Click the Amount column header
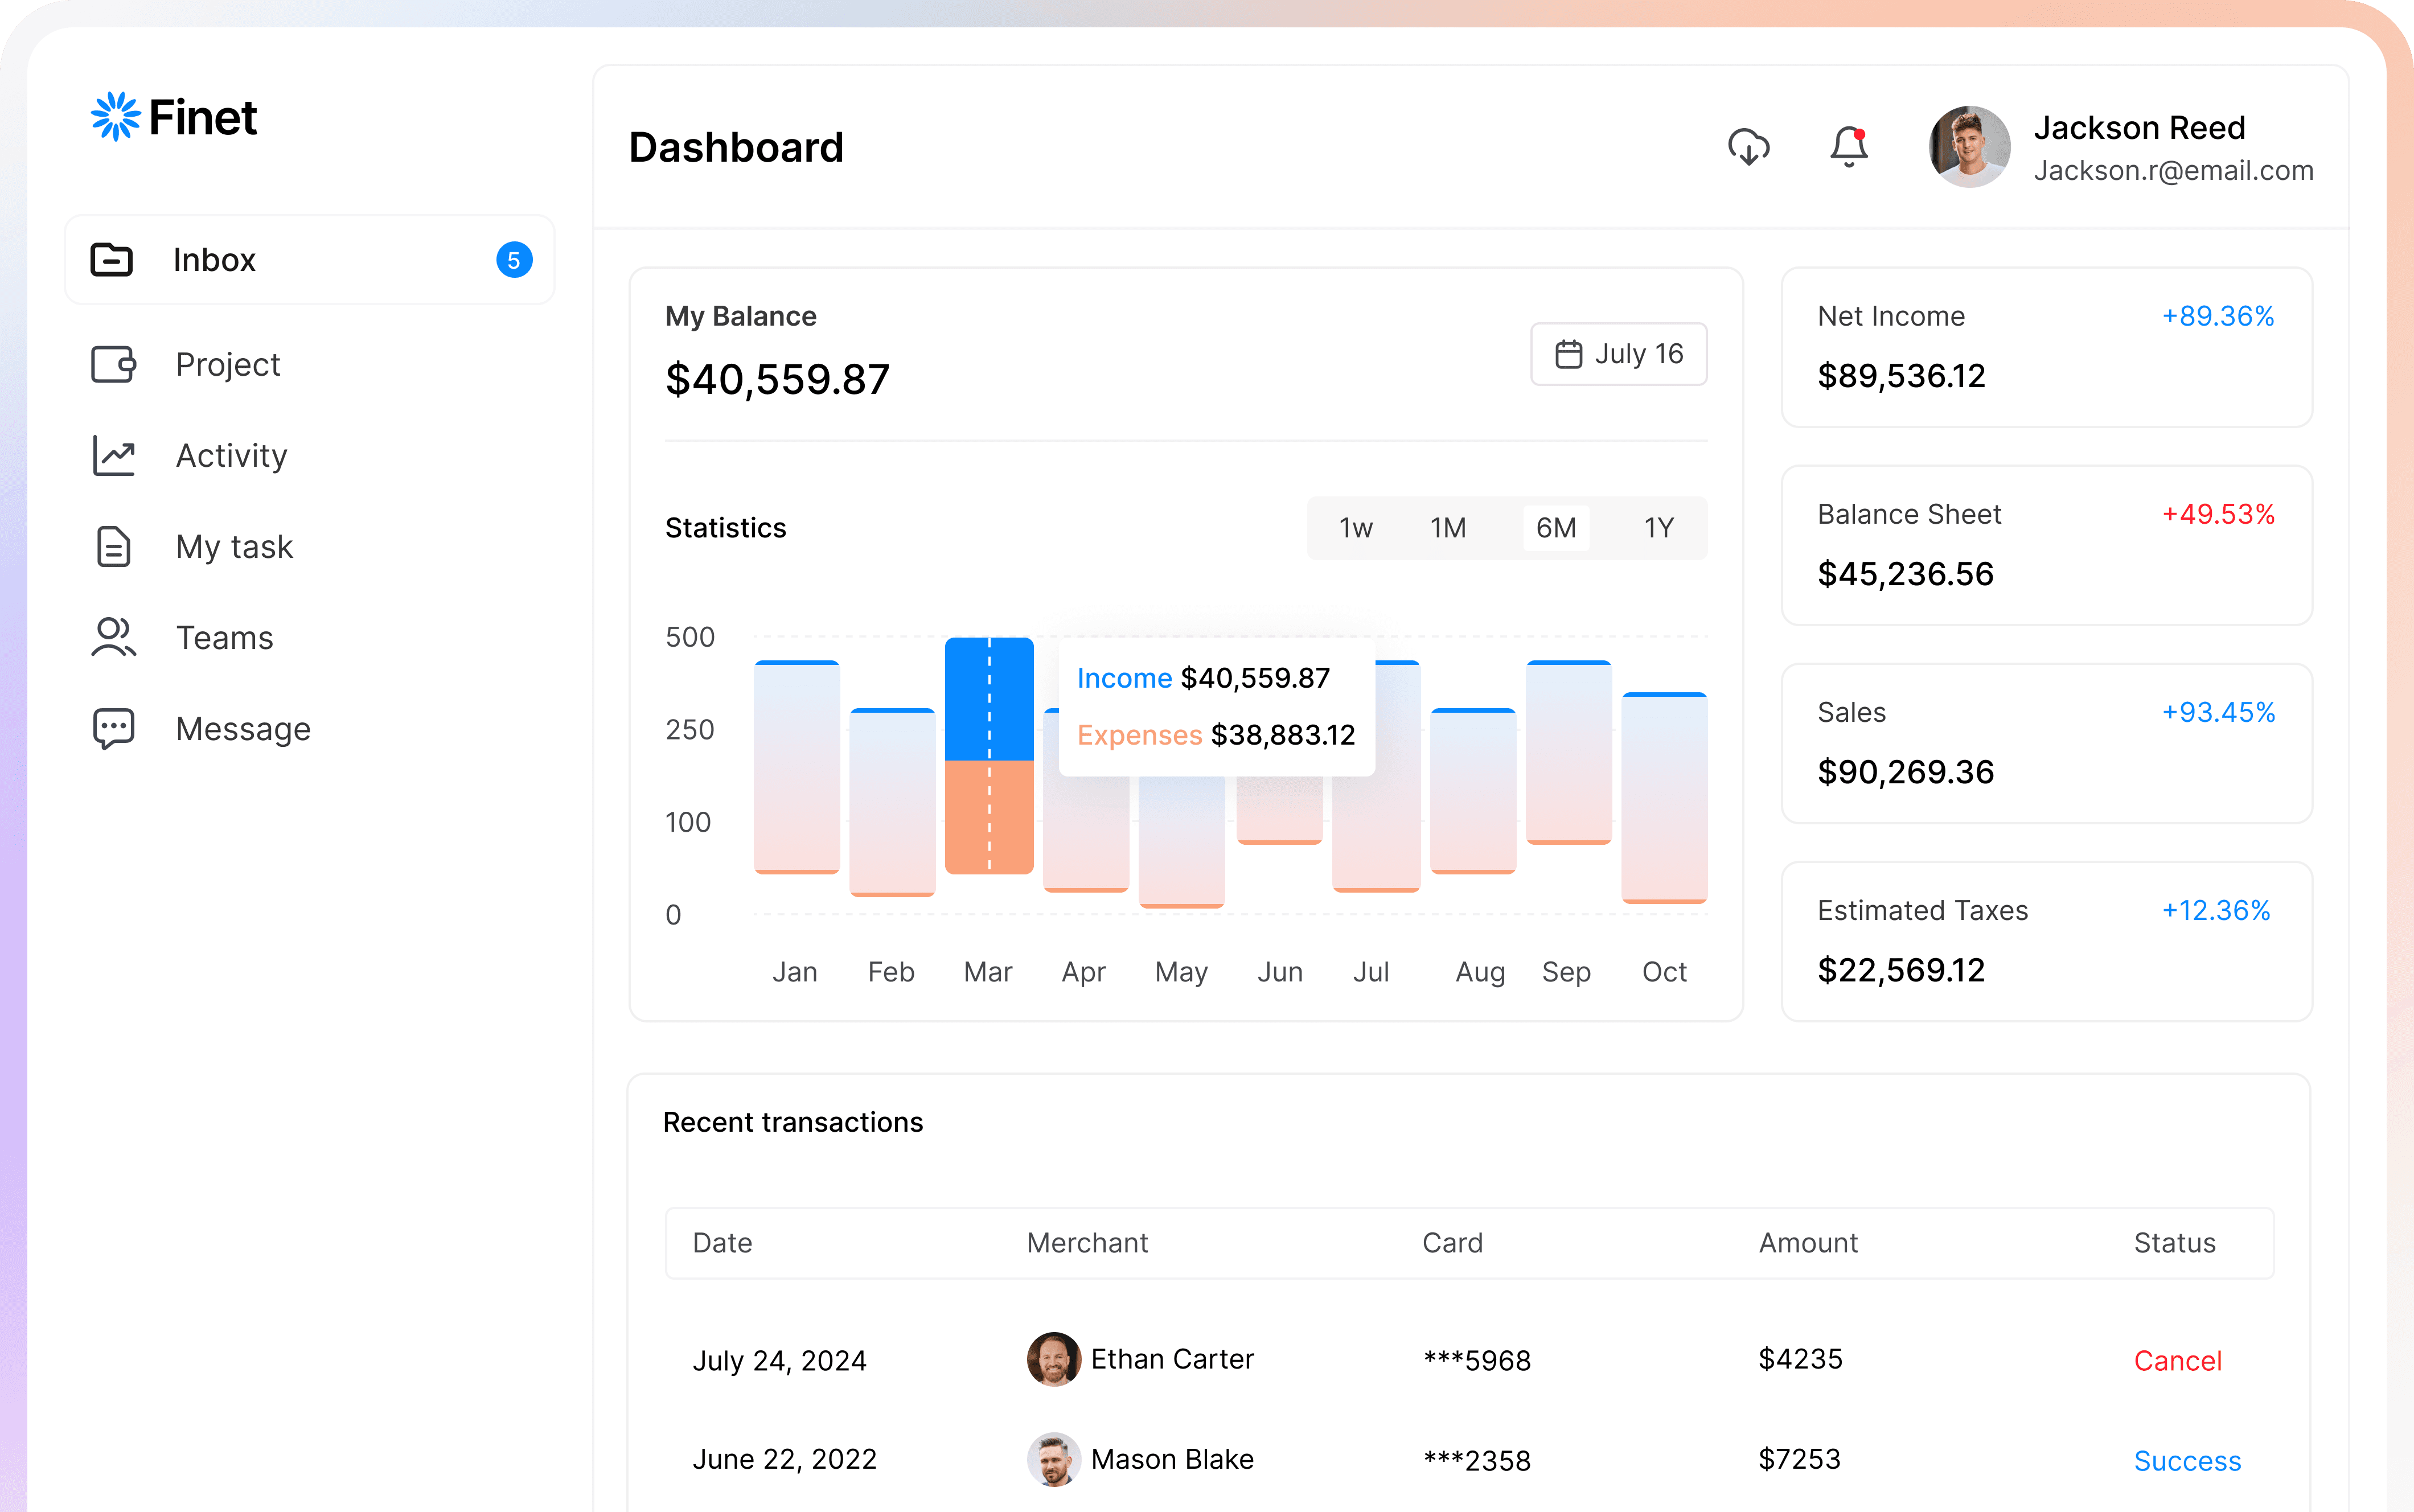The height and width of the screenshot is (1512, 2414). (x=1809, y=1243)
